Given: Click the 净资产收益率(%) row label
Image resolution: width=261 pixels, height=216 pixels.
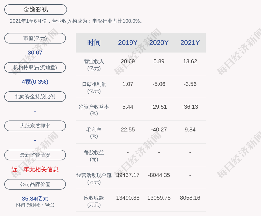Looking at the screenshot, I should pyautogui.click(x=94, y=110).
